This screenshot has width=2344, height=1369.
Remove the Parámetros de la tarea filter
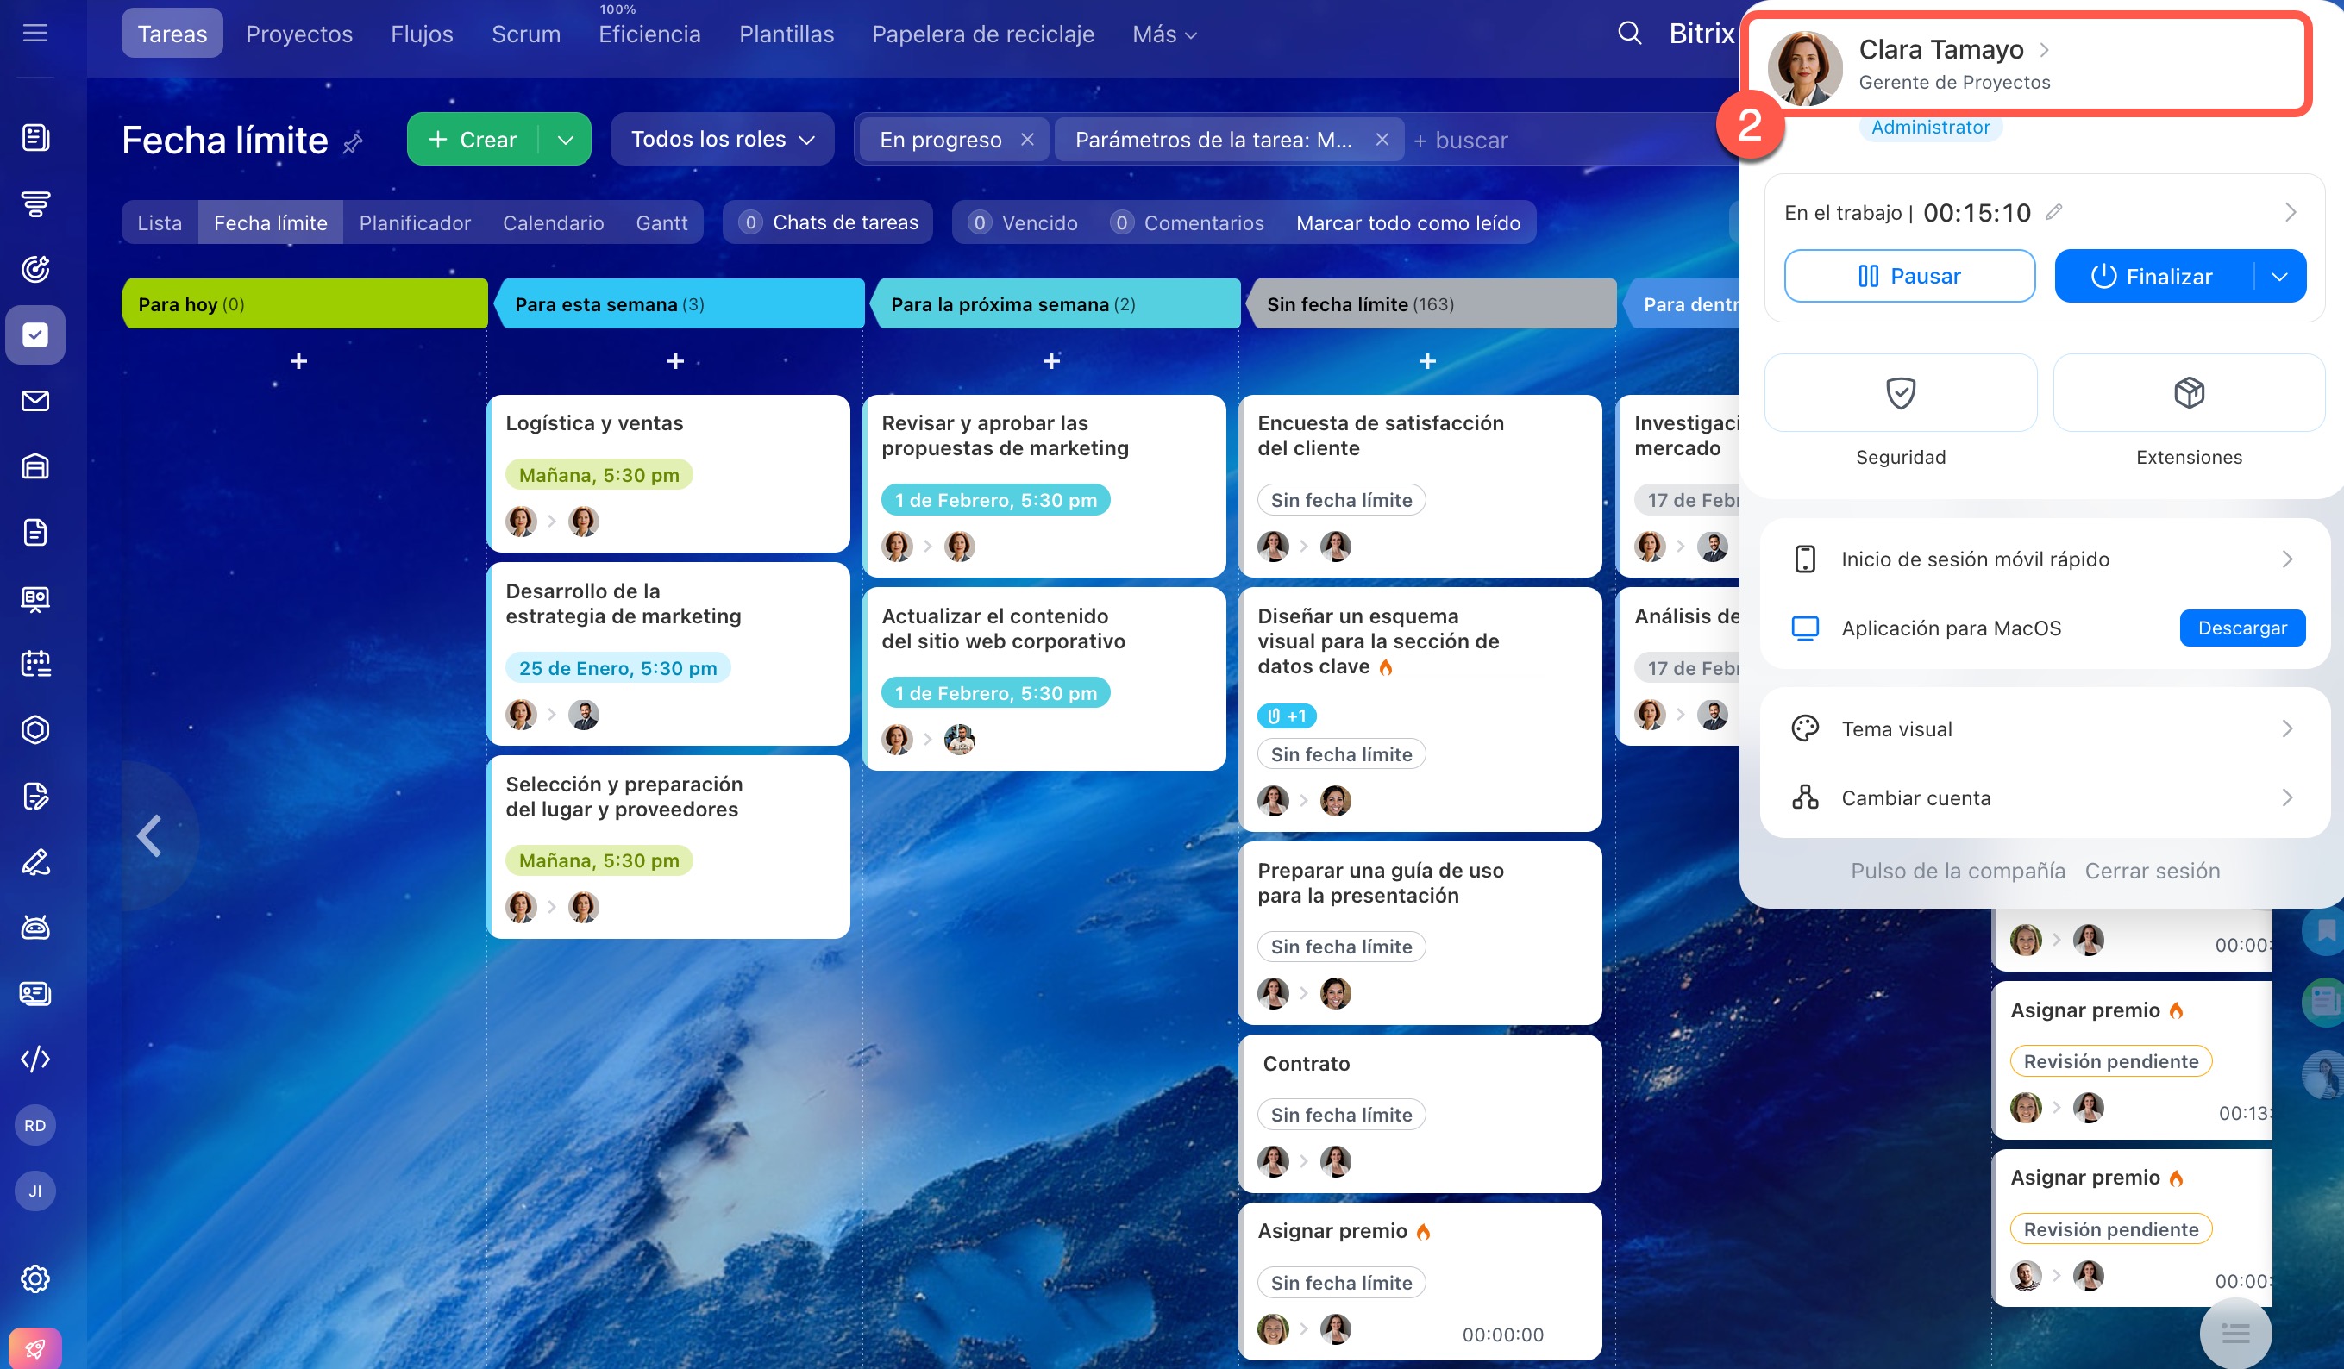[1382, 140]
